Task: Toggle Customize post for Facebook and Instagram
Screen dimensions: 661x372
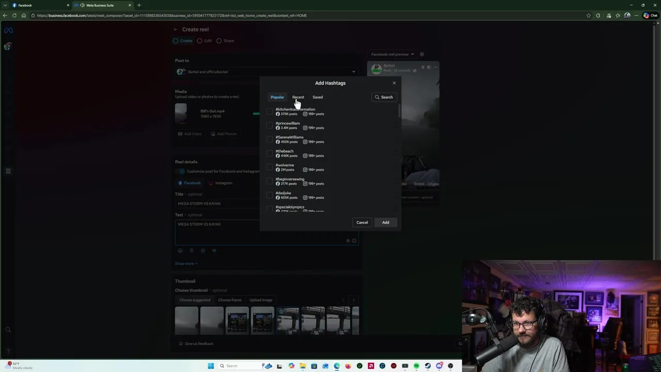Action: 180,172
